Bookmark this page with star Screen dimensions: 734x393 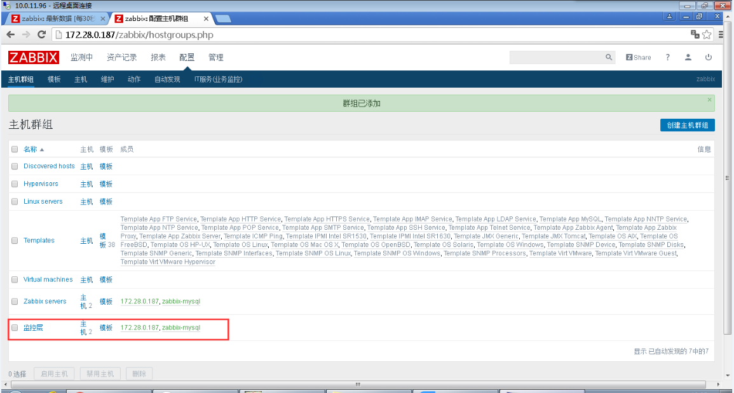pos(707,35)
